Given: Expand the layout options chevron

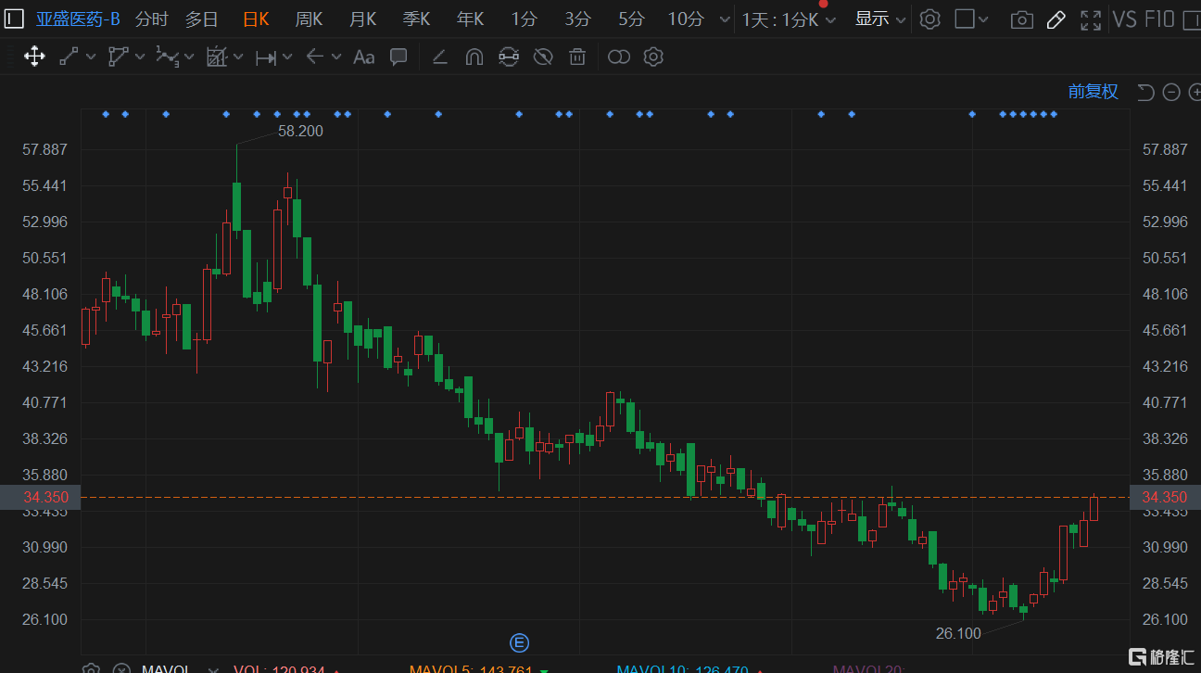Looking at the screenshot, I should click(983, 19).
